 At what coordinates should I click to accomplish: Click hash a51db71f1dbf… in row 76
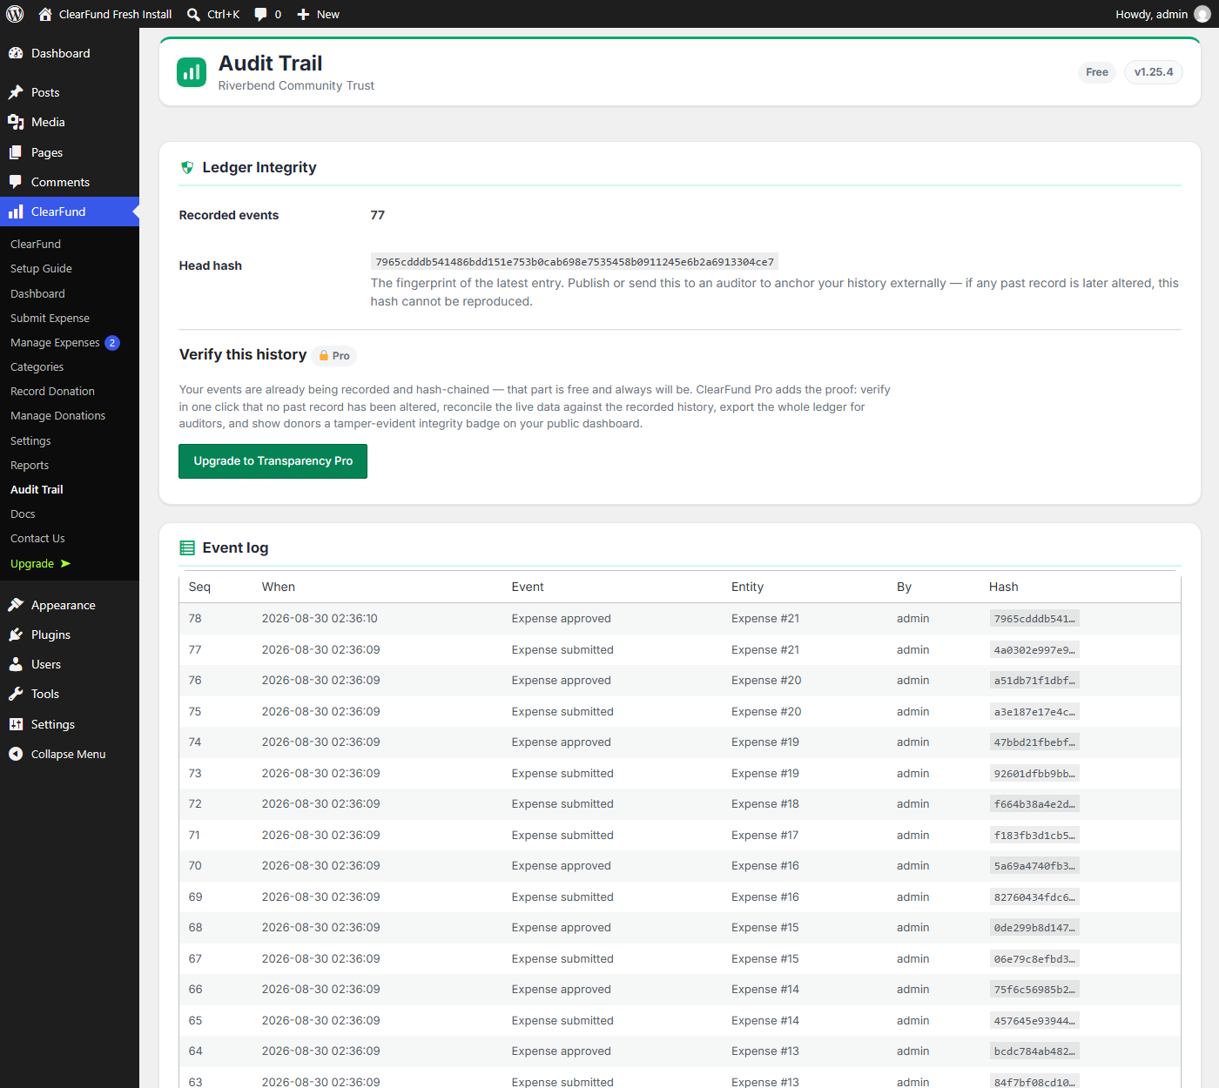point(1034,681)
